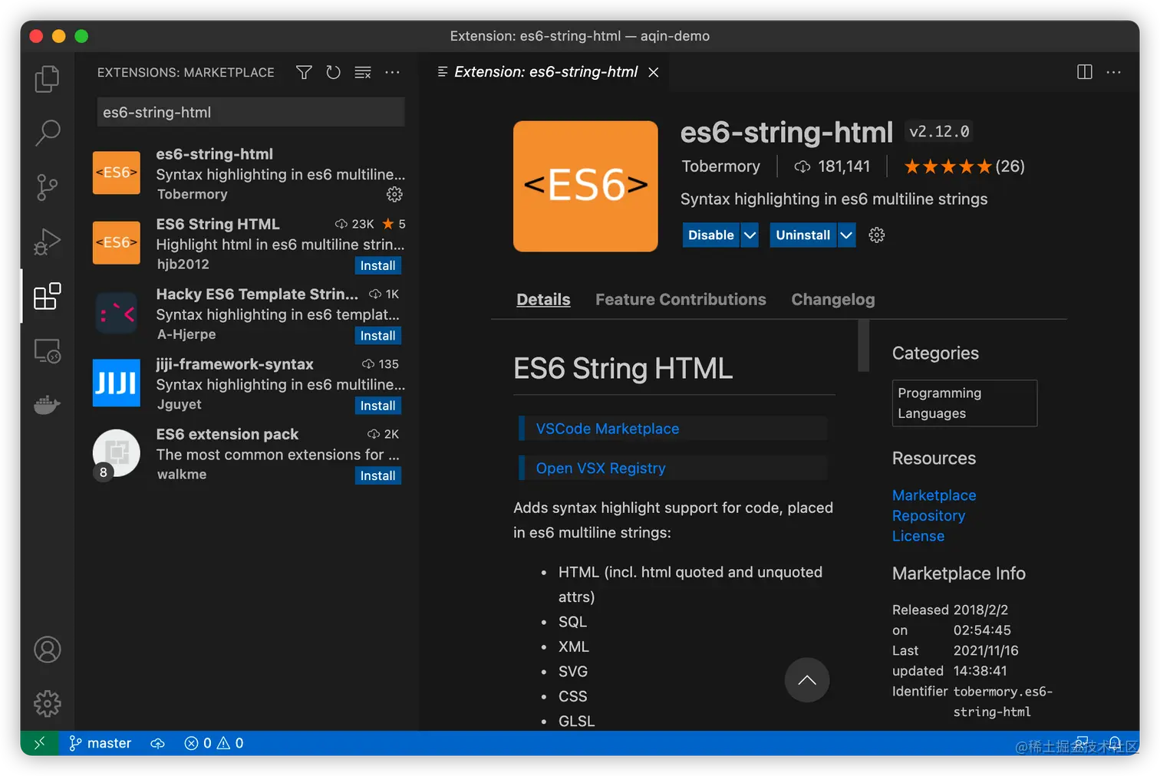
Task: Split the editor to the right
Action: 1085,72
